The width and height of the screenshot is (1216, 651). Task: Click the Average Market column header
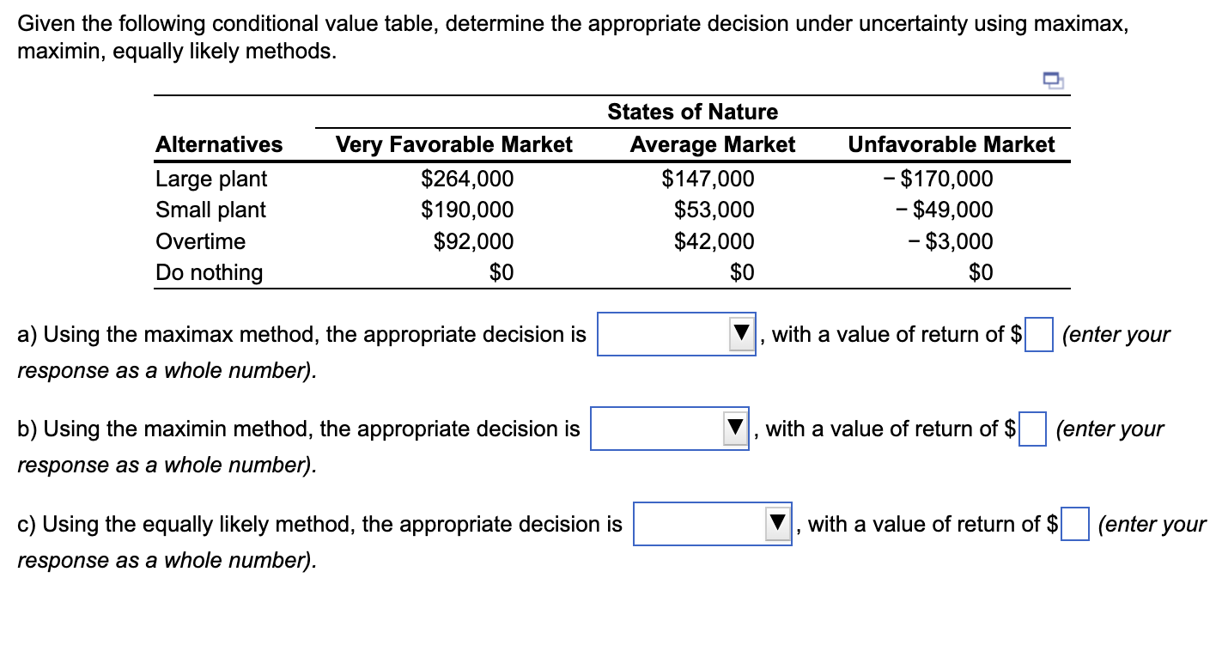pyautogui.click(x=711, y=144)
